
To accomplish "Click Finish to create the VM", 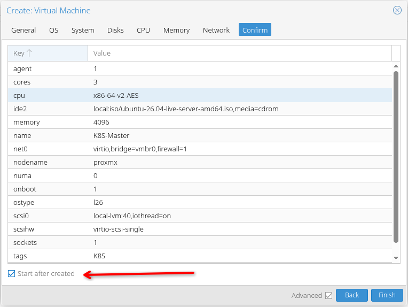I will tap(387, 295).
